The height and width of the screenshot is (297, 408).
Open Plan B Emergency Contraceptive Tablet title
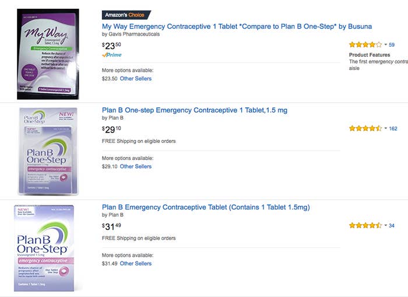pos(206,207)
